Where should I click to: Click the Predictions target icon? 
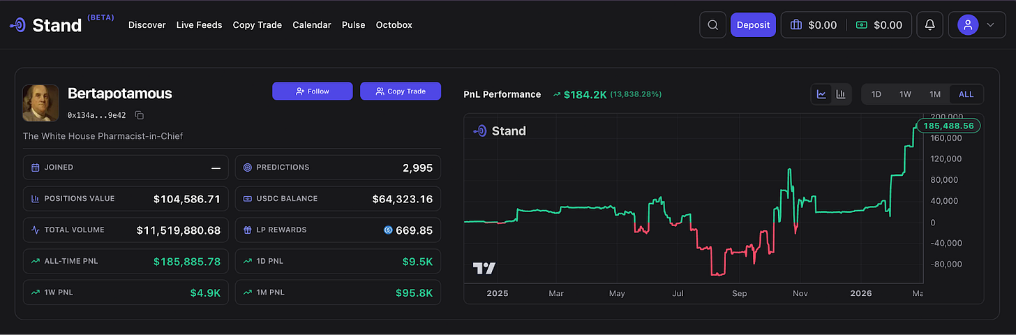point(248,167)
